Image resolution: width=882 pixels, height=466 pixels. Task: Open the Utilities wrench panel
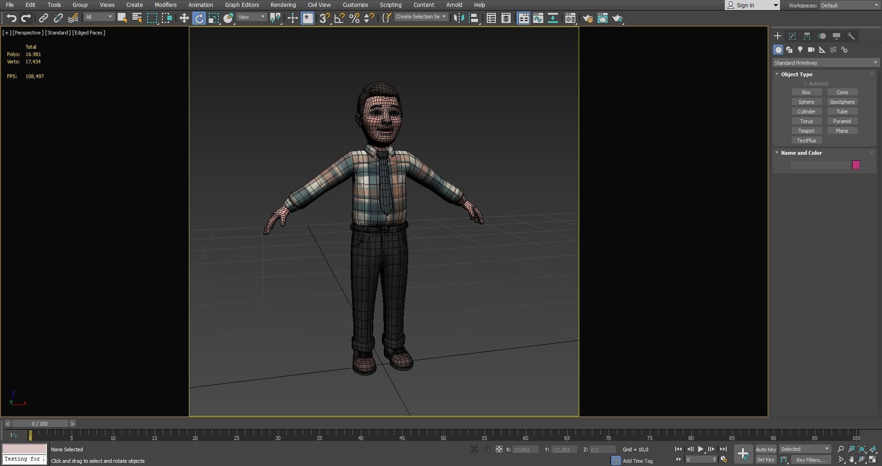(x=851, y=36)
